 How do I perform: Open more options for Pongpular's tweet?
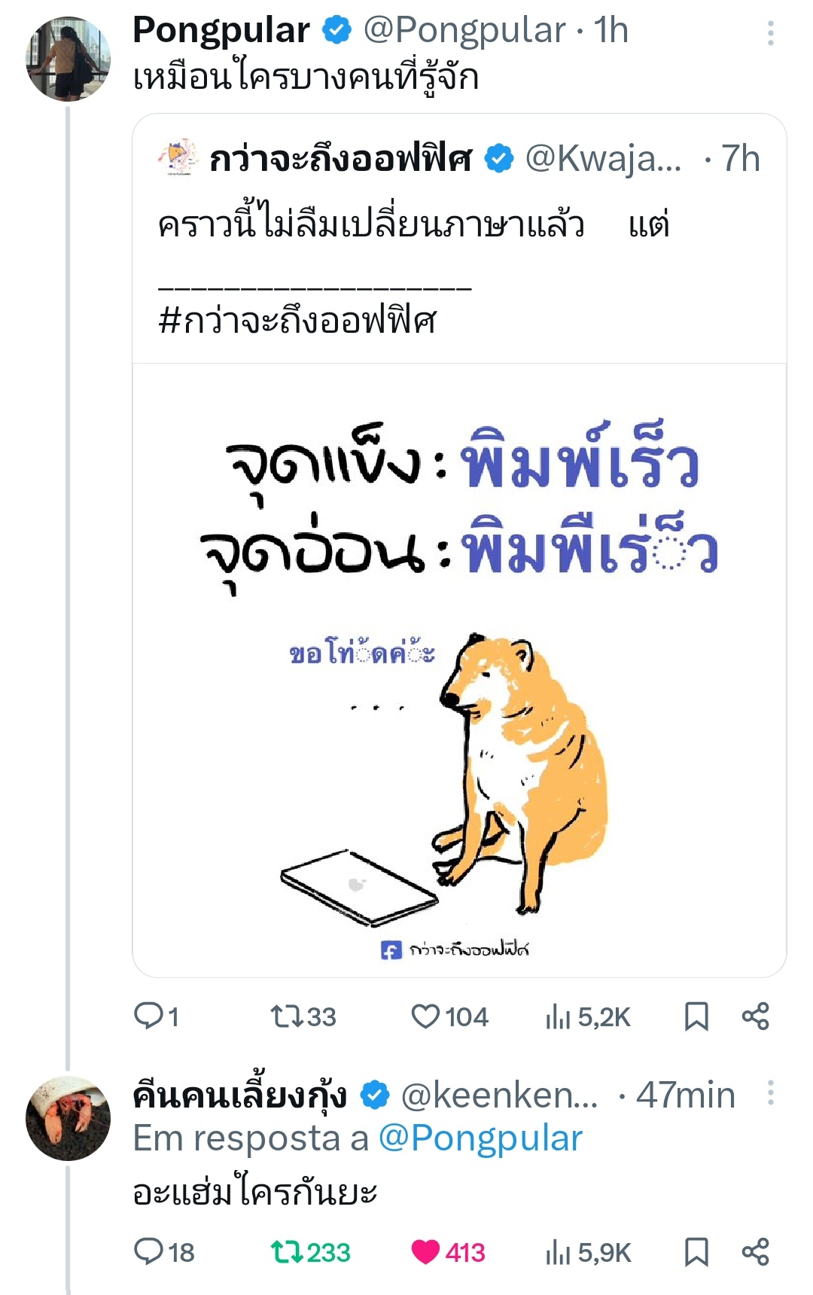pos(770,33)
